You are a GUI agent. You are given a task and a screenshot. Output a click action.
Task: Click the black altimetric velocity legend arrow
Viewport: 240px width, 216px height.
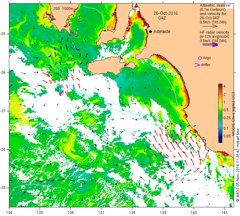(210, 26)
